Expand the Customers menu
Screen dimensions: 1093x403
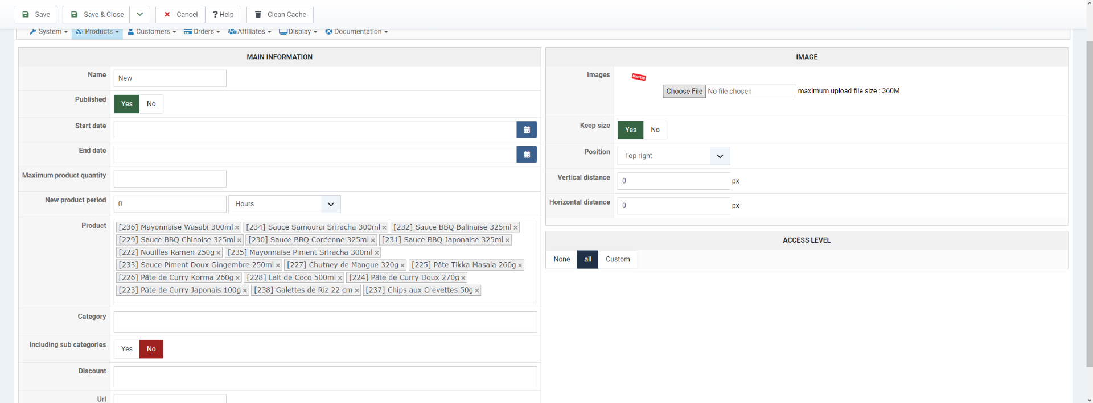152,32
